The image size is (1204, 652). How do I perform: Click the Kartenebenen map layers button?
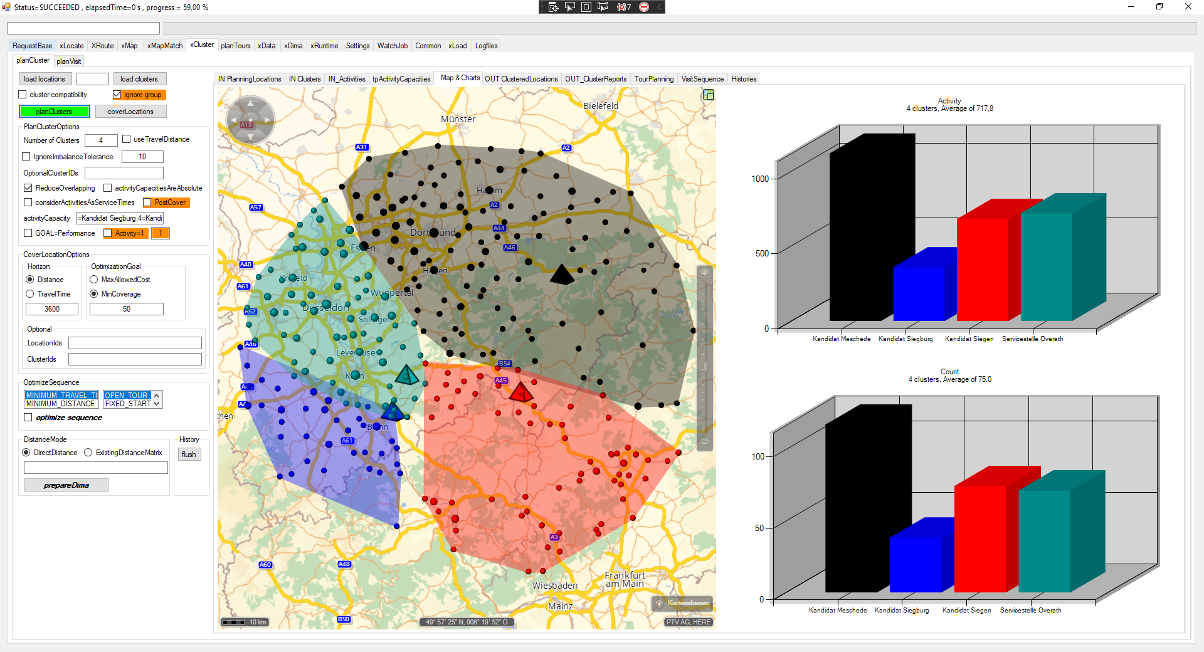point(682,603)
